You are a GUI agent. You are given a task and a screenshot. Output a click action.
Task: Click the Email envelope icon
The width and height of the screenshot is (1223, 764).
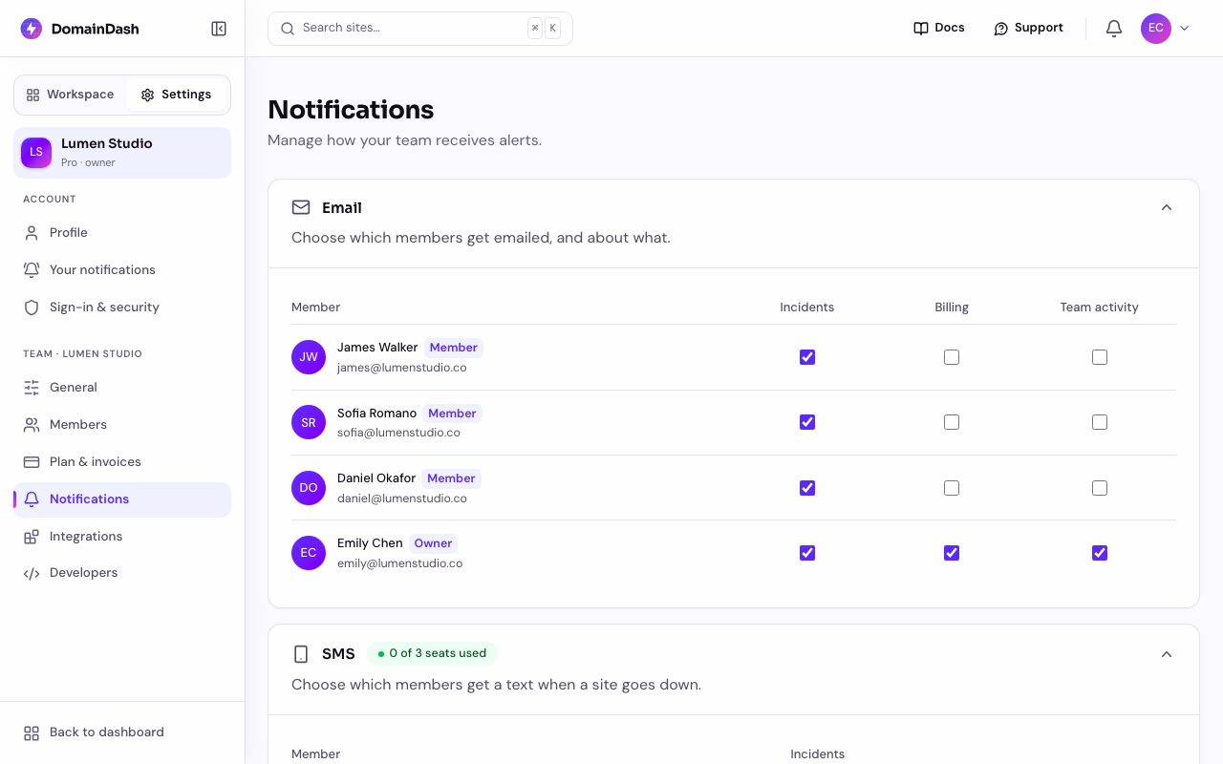[x=301, y=207]
